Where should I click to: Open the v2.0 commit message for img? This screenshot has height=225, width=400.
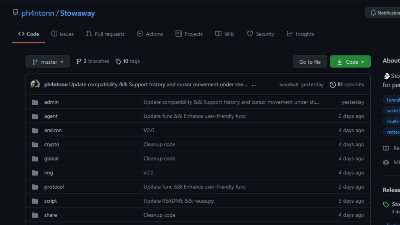click(x=148, y=173)
